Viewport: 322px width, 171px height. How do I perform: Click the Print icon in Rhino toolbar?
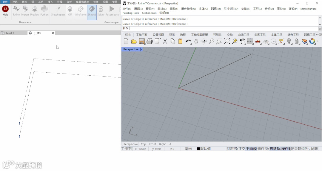click(x=150, y=41)
